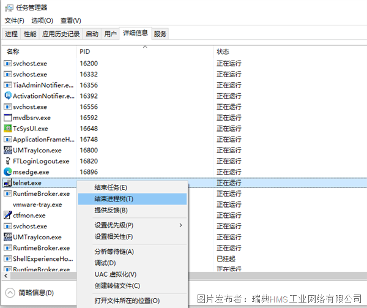
Task: Collapse to brief info using the chevron button
Action: pyautogui.click(x=10, y=293)
